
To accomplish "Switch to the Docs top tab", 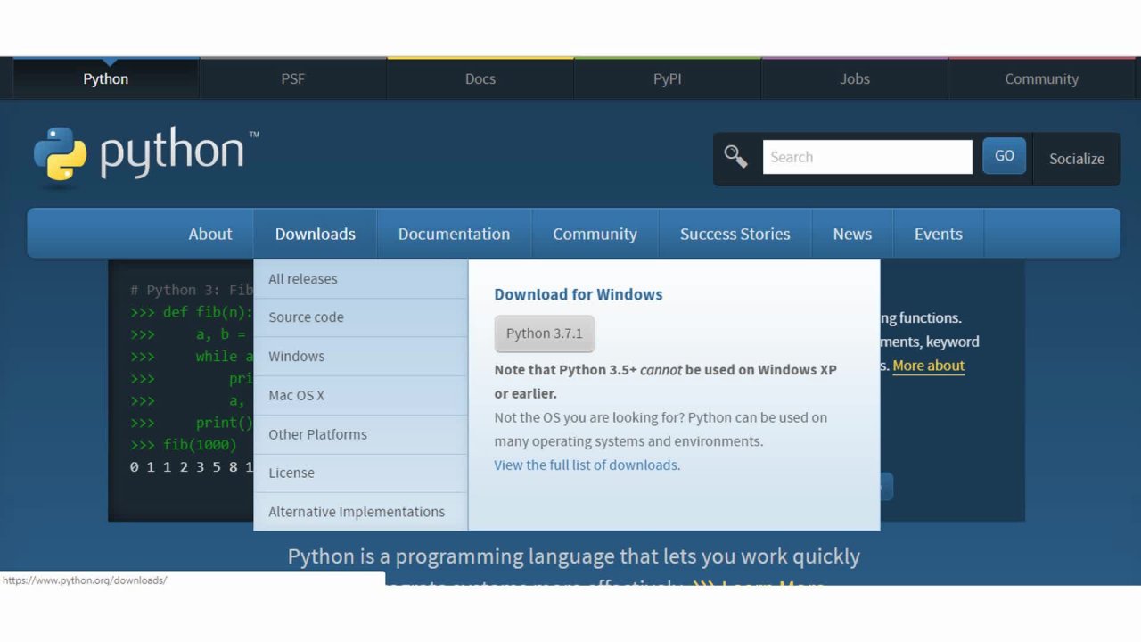I will click(480, 78).
